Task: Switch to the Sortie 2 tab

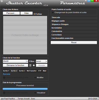Action: click(x=14, y=71)
